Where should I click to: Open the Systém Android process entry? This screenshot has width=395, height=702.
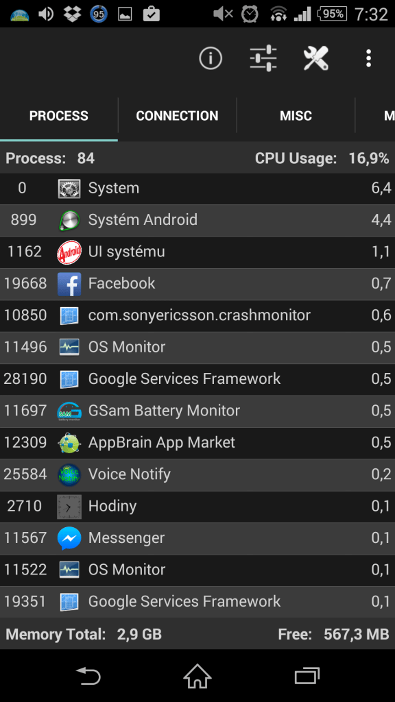[197, 220]
